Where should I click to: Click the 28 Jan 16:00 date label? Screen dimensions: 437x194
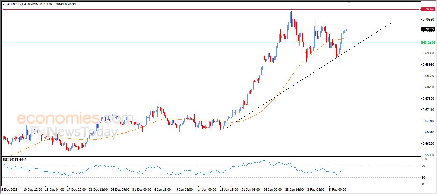[x=295, y=189]
